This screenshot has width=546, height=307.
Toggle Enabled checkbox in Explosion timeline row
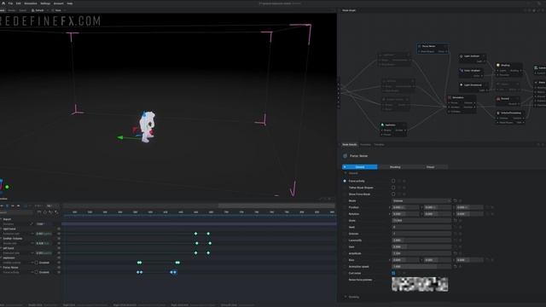click(36, 263)
